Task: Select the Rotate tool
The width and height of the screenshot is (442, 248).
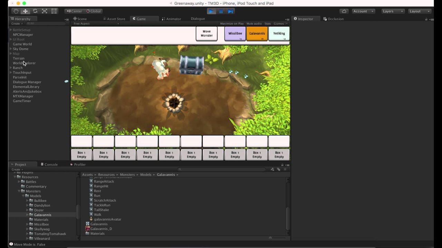Action: (35, 11)
